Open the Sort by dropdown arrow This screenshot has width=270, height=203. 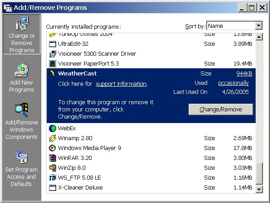(x=259, y=26)
